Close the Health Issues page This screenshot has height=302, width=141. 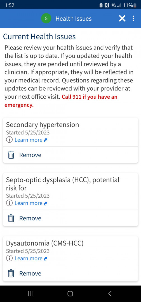[x=122, y=18]
